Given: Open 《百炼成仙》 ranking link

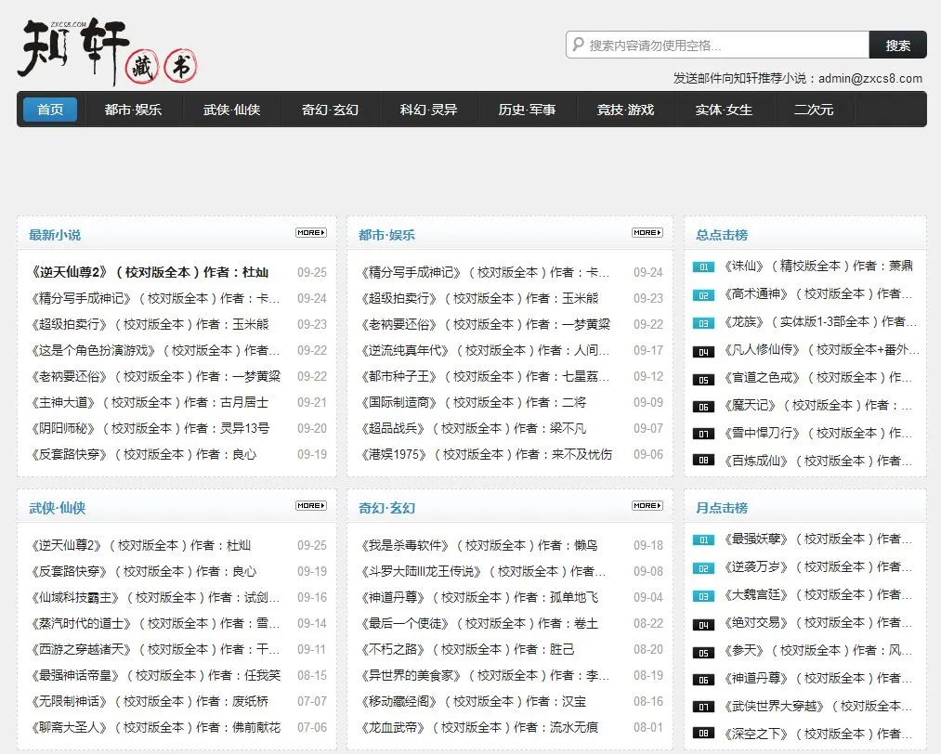Looking at the screenshot, I should 818,461.
